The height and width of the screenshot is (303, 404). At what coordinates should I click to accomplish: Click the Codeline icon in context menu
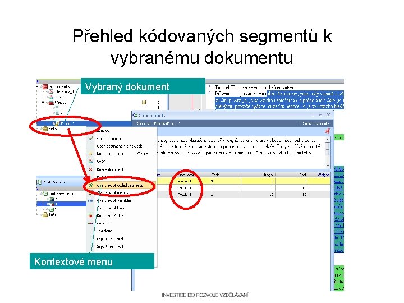pos(90,223)
